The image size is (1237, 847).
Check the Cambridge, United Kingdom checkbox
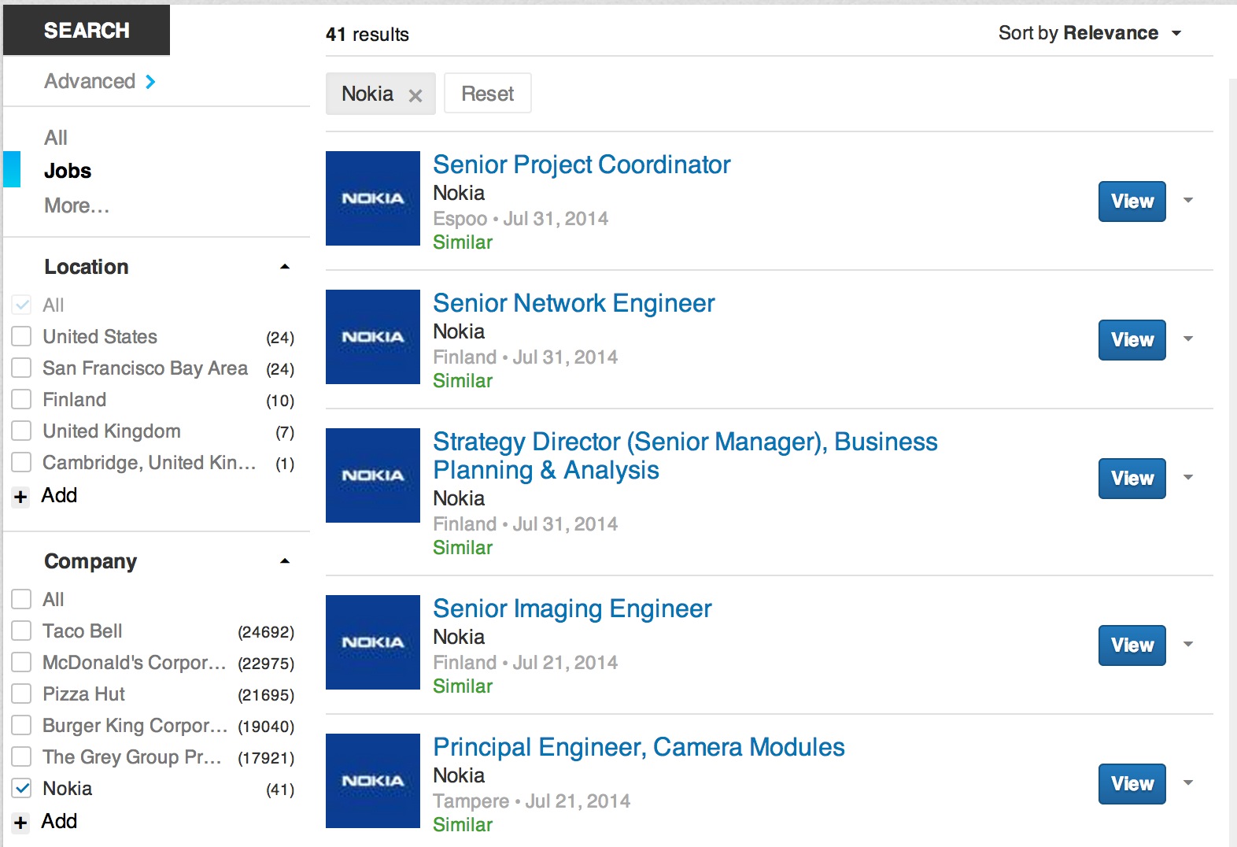(21, 463)
